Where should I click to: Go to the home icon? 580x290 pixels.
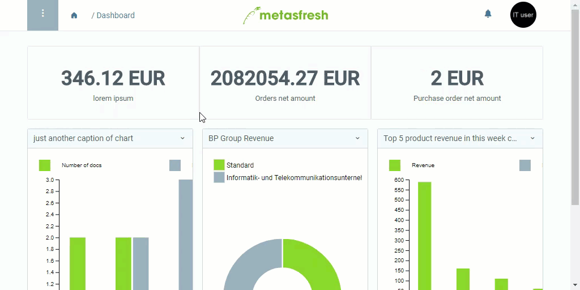click(x=74, y=15)
